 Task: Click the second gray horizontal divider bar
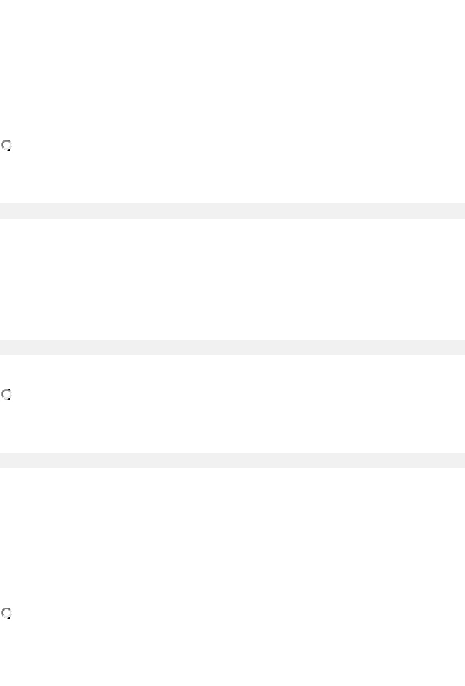[x=232, y=347]
